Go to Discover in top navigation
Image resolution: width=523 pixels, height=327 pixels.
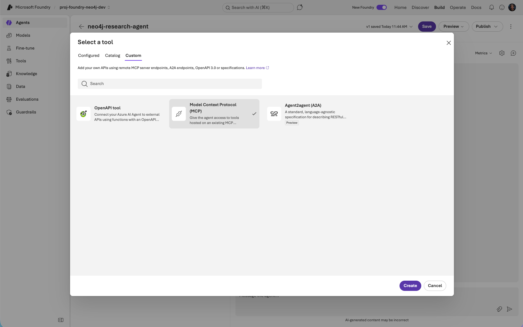click(x=420, y=7)
